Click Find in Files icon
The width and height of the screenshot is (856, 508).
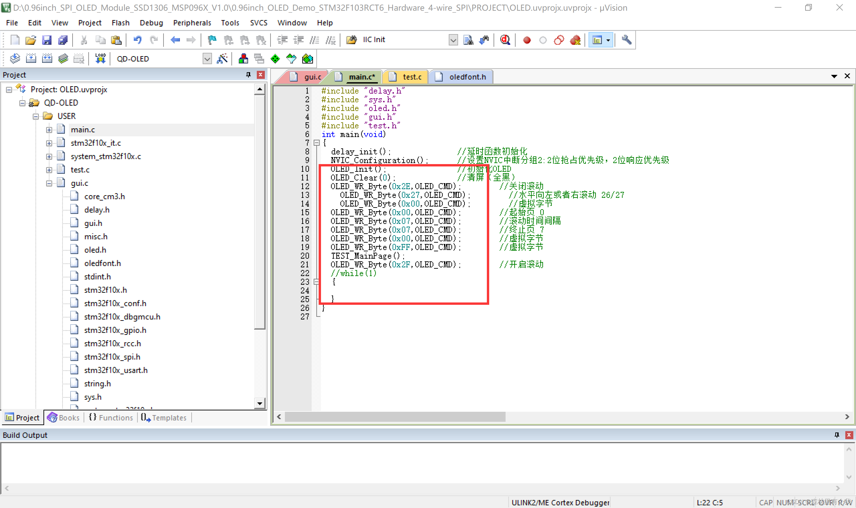point(468,40)
